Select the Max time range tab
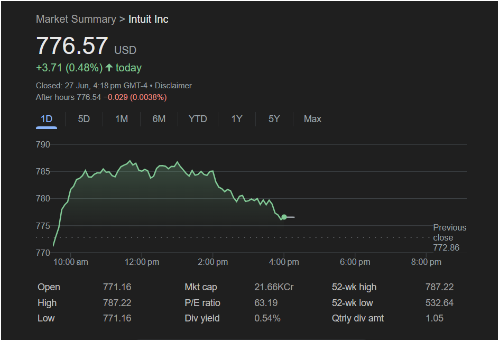 312,119
